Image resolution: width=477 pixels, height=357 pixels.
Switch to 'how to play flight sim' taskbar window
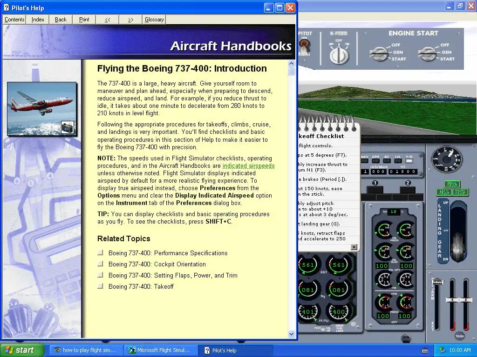86,350
